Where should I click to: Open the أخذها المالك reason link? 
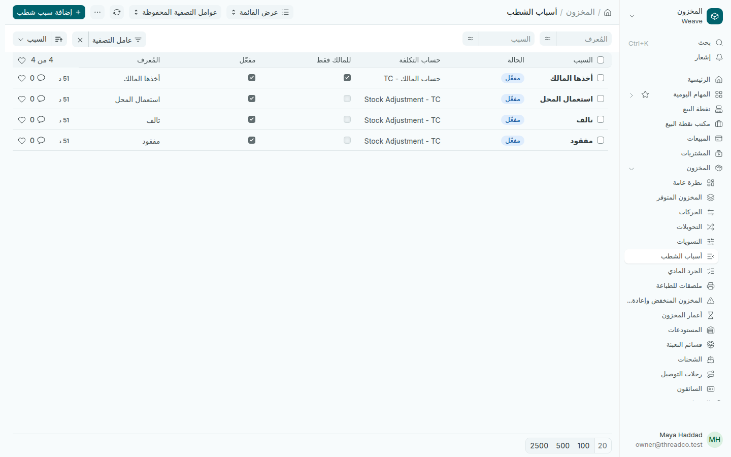pyautogui.click(x=572, y=78)
